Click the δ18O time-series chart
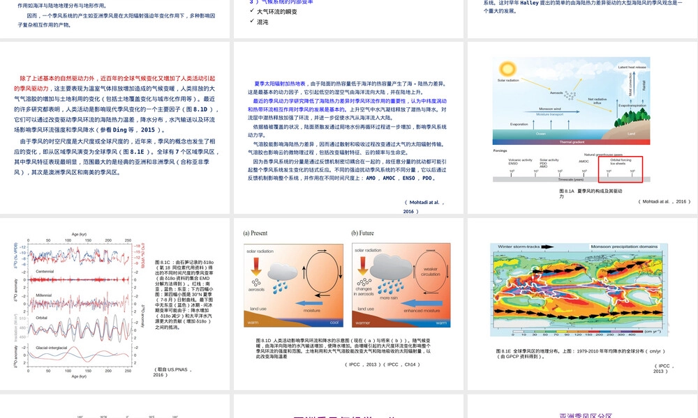Viewport: 698px width, 418px height. click(x=78, y=304)
